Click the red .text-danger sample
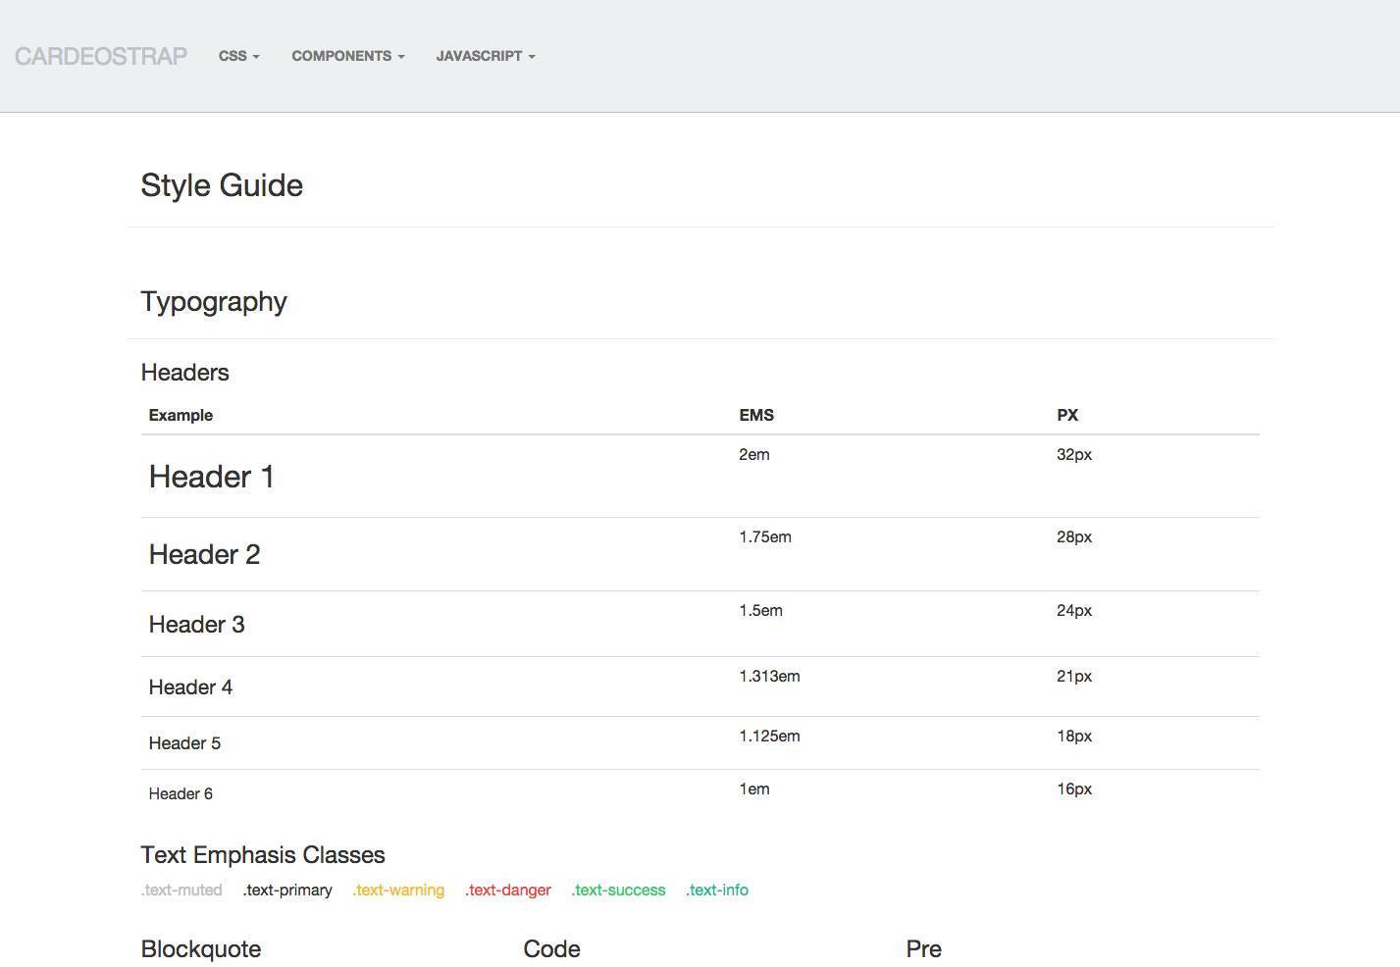Screen dimensions: 1400x967 (508, 891)
